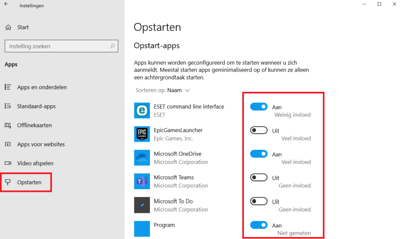Disable Microsoft OneDrive startup

pyautogui.click(x=259, y=154)
